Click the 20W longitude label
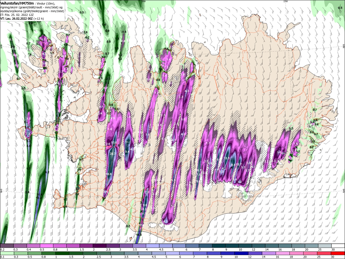The image size is (345, 259). (x=143, y=1)
